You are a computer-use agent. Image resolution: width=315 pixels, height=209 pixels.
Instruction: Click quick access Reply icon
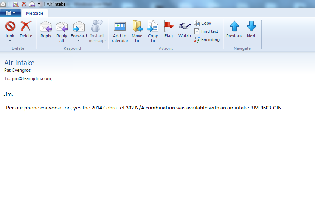pos(32,4)
